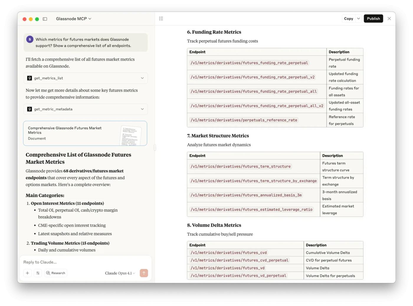Image resolution: width=413 pixels, height=306 pixels.
Task: Click the Publish button
Action: coord(373,19)
